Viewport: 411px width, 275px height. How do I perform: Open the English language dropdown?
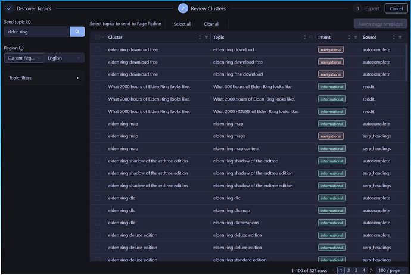coord(64,58)
